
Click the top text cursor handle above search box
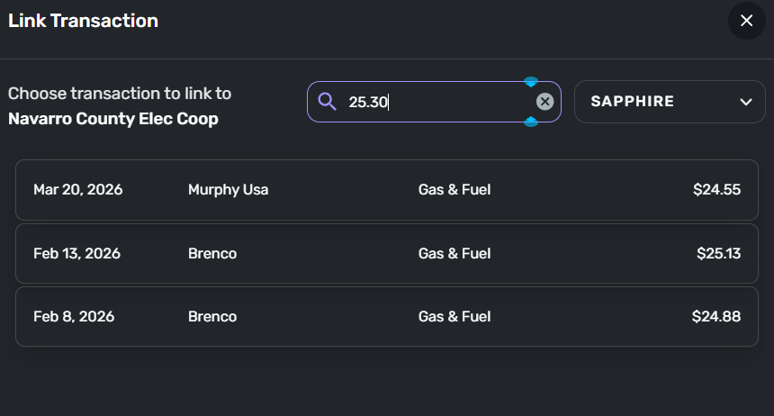point(531,82)
